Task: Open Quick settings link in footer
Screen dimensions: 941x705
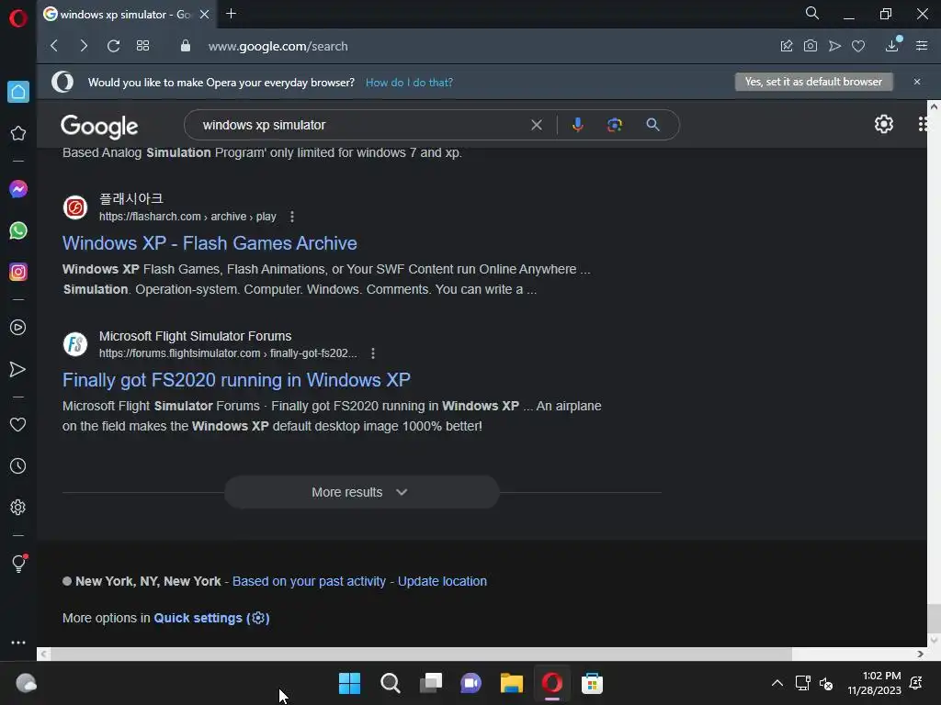Action: 212,618
